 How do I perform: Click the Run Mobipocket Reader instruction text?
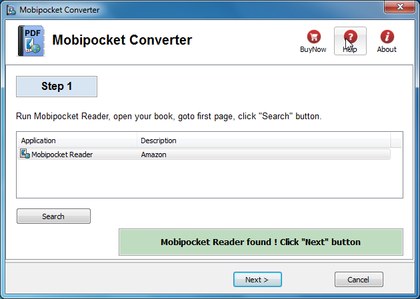[x=169, y=117]
